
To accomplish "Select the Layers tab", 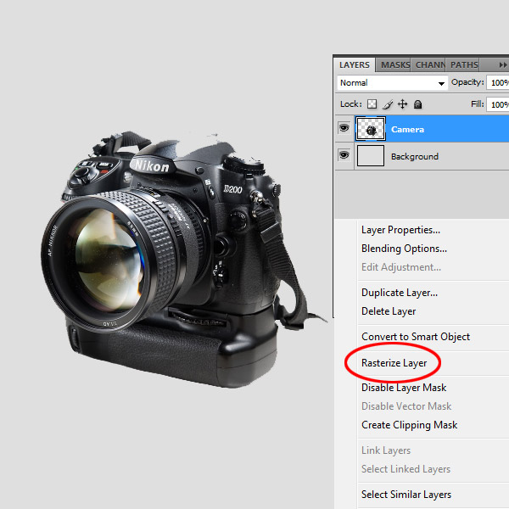I will [355, 65].
